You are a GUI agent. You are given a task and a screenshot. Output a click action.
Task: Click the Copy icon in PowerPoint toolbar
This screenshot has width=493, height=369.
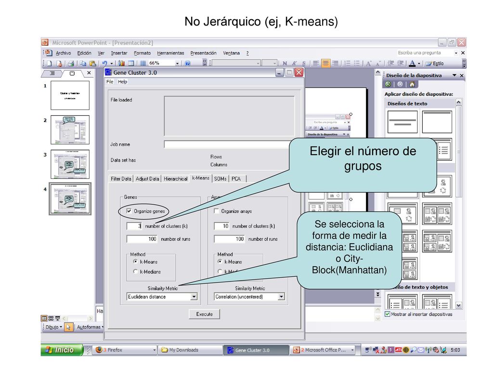point(83,63)
